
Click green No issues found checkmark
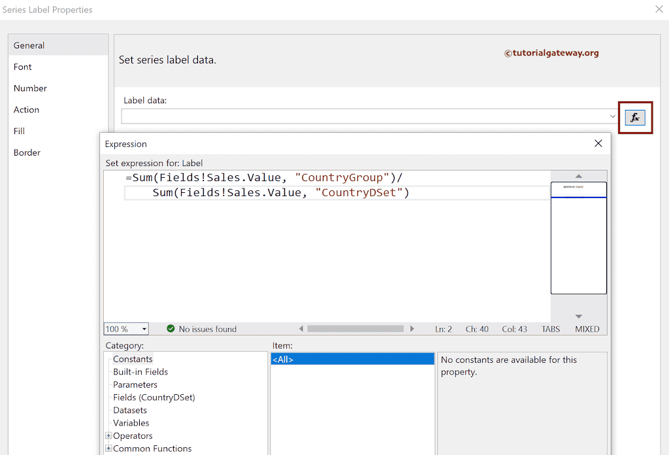point(171,329)
